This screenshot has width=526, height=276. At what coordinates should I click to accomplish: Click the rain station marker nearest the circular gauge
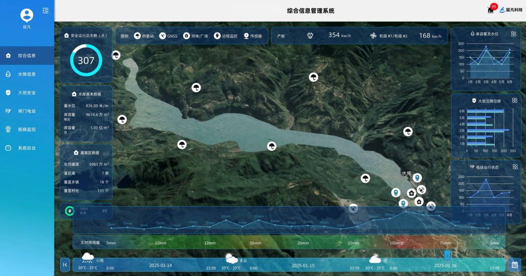(x=116, y=55)
